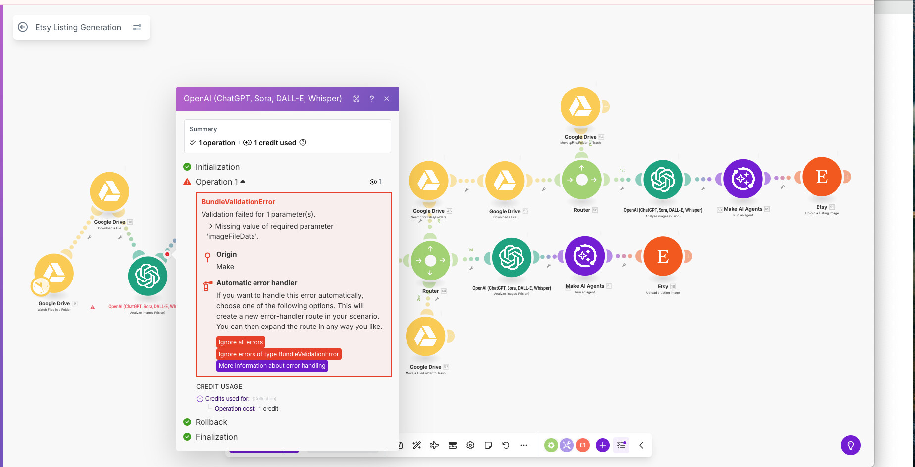This screenshot has height=467, width=915.
Task: Open the Google Drive Move to Trash module numbered 64
Action: [x=581, y=106]
